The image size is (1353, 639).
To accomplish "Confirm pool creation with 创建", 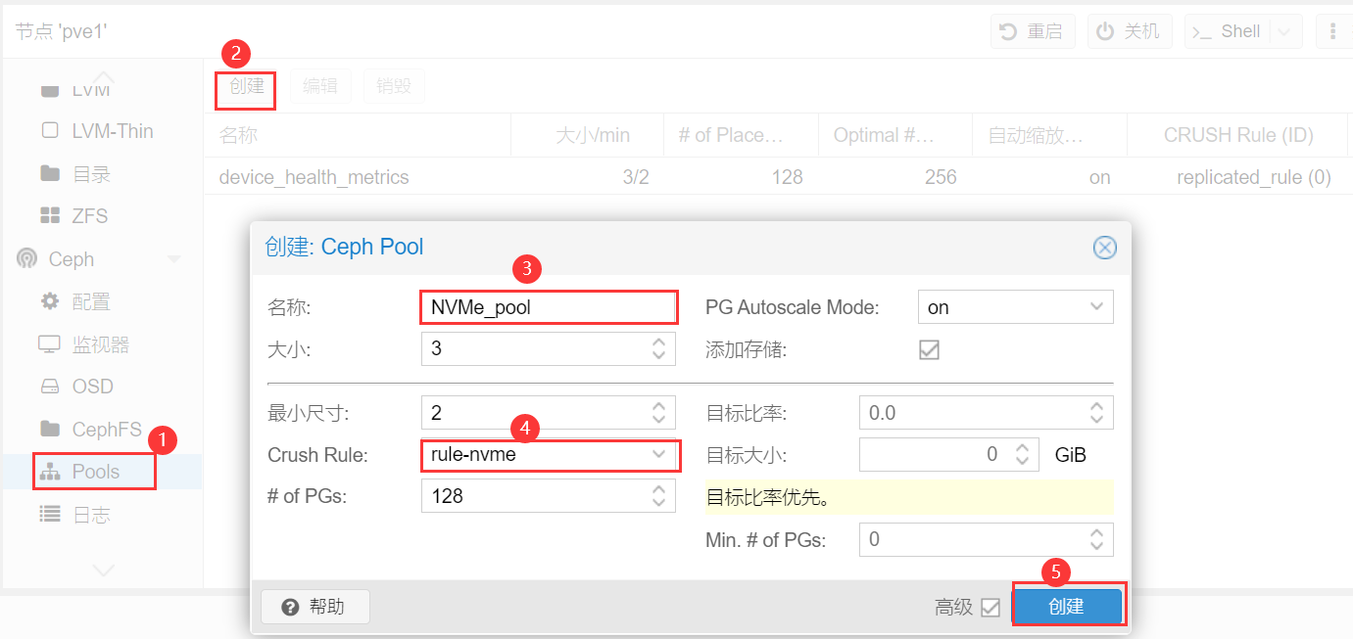I will point(1067,606).
